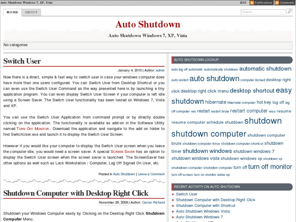296x222 pixels.
Task: Select the 'restart computer' tag
Action: (x=249, y=111)
